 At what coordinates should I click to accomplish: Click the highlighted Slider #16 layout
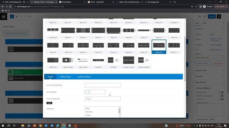pos(159,47)
